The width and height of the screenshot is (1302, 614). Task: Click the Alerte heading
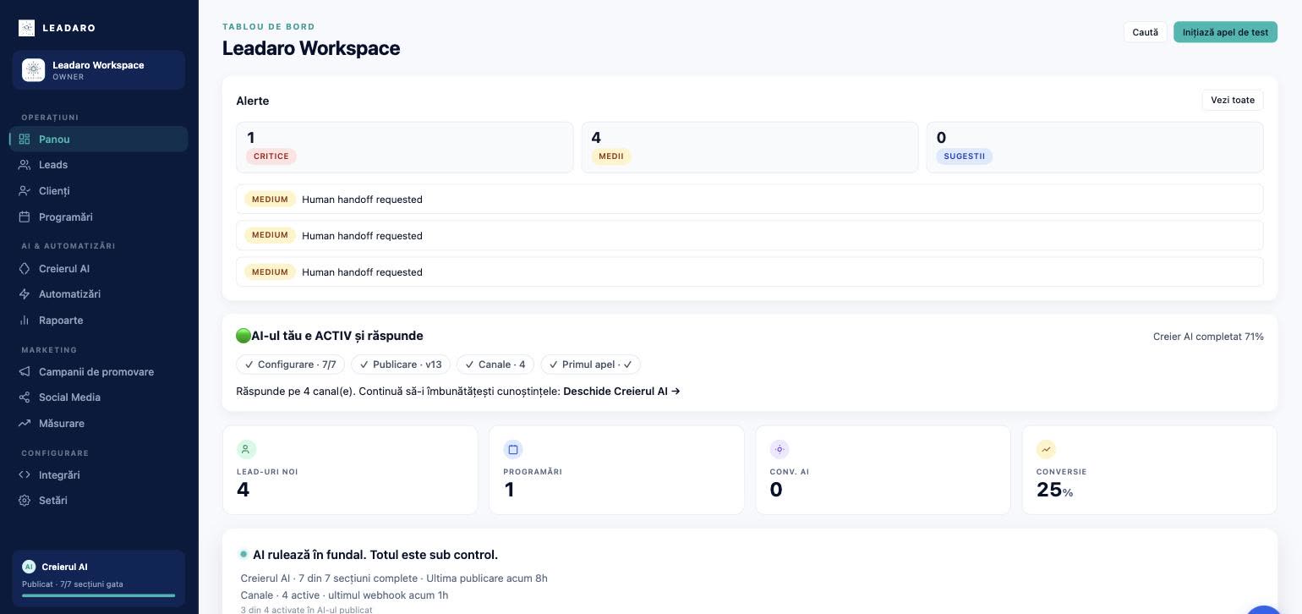(x=253, y=101)
